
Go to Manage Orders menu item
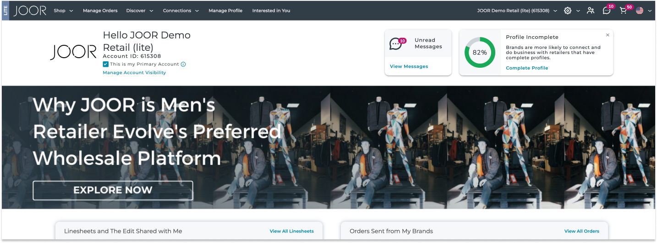pyautogui.click(x=100, y=11)
